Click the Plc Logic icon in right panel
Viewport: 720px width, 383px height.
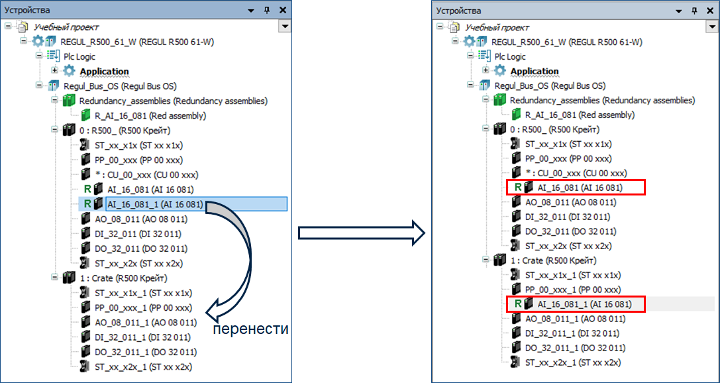[484, 57]
